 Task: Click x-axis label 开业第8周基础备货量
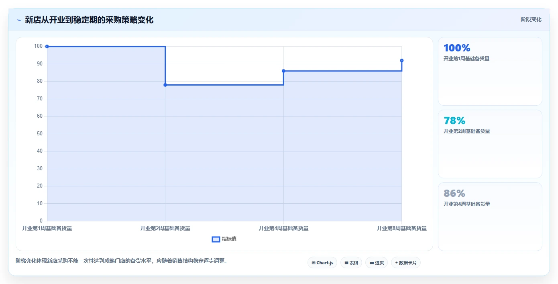point(402,228)
